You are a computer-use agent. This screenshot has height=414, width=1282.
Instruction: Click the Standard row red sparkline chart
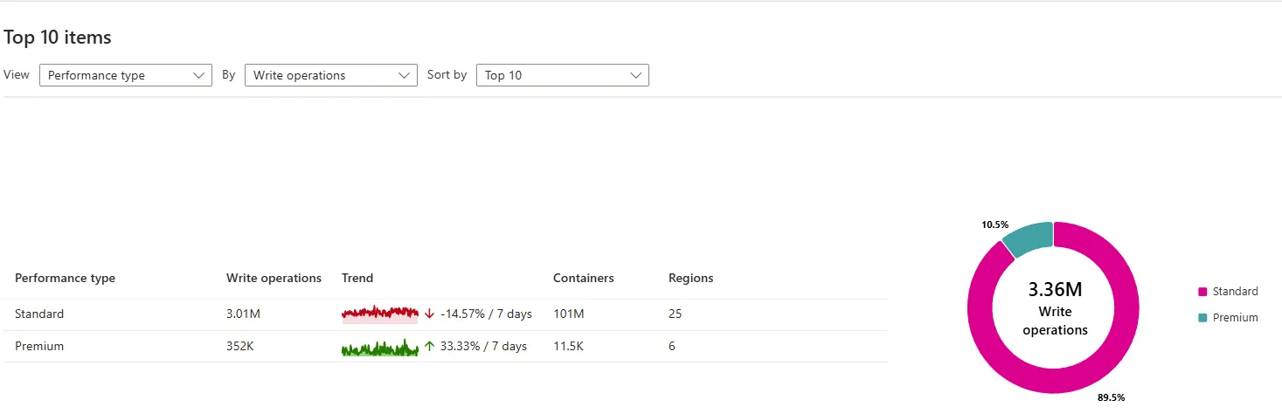pyautogui.click(x=380, y=314)
